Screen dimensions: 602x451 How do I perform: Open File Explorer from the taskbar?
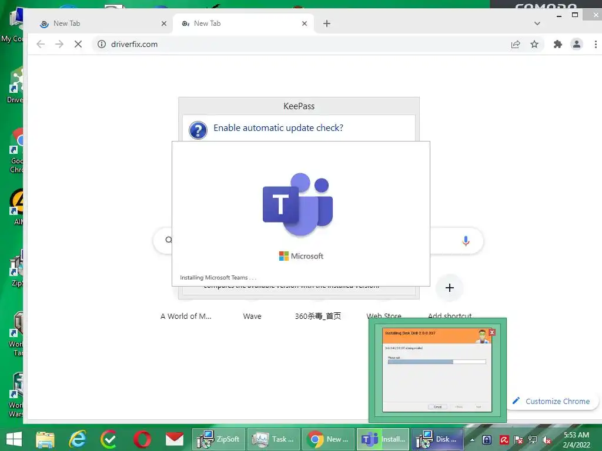coord(45,439)
